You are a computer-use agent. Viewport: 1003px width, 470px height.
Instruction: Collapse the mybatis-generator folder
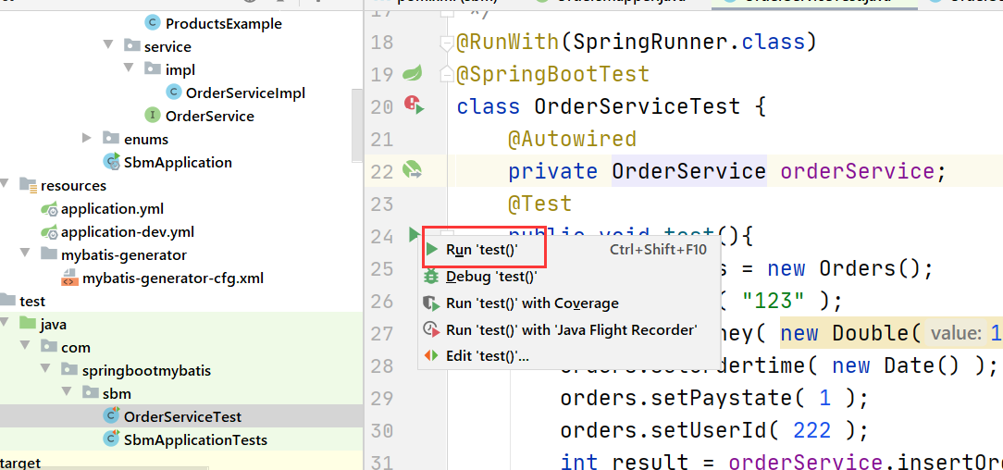[26, 253]
